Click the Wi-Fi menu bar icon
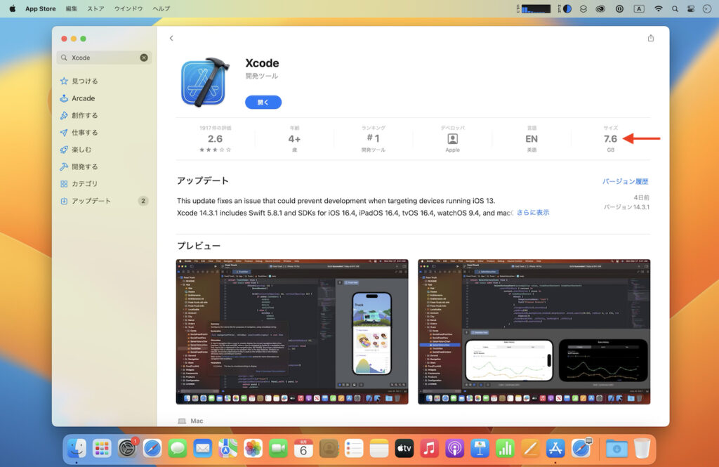The width and height of the screenshot is (719, 467). 658,8
